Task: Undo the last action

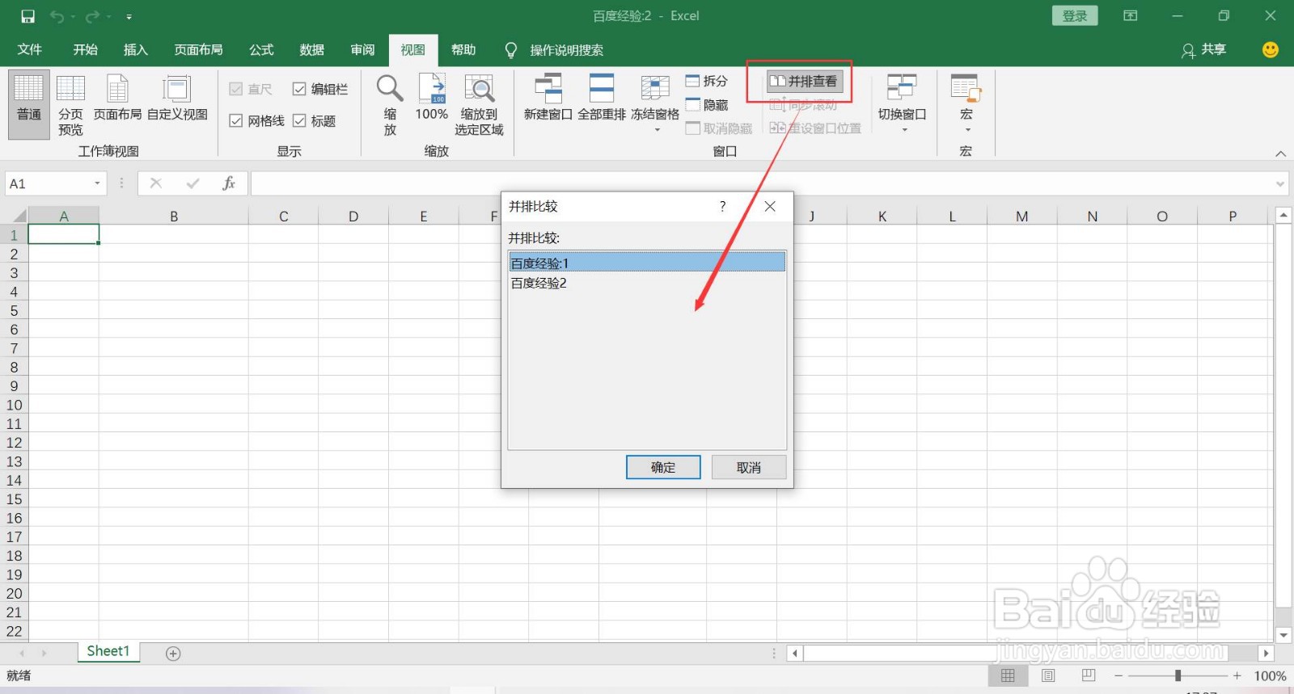Action: point(57,16)
